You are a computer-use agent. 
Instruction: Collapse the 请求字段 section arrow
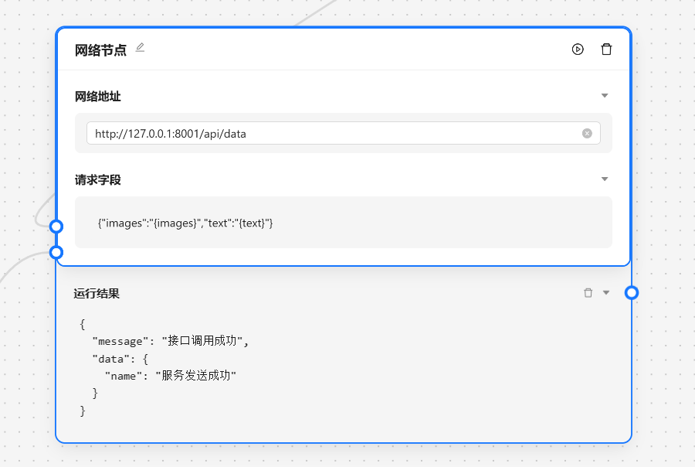click(x=605, y=179)
